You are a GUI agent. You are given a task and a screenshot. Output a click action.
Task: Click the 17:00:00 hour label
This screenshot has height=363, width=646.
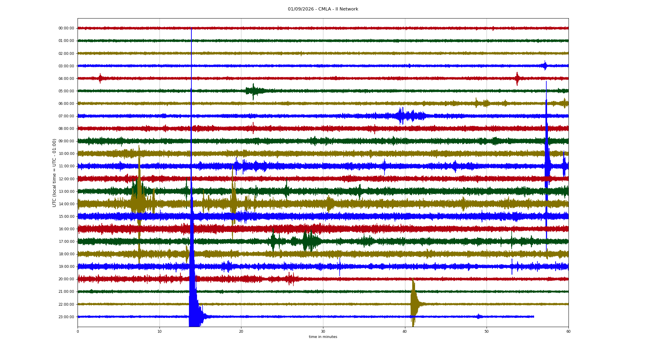66,242
